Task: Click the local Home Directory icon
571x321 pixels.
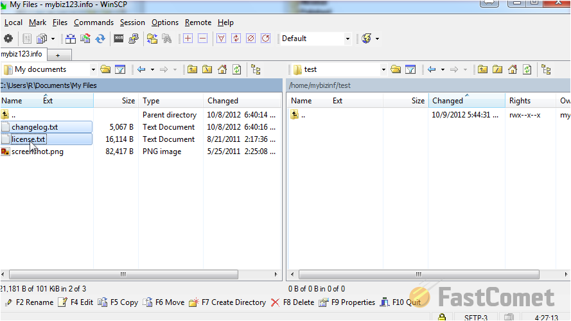Action: (222, 69)
